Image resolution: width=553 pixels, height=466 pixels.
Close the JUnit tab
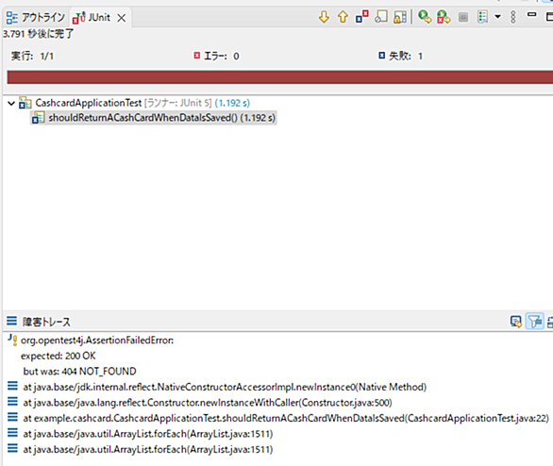click(122, 18)
